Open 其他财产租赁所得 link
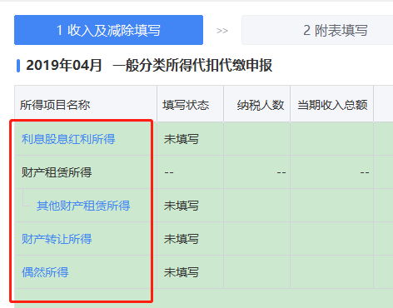 pyautogui.click(x=83, y=206)
